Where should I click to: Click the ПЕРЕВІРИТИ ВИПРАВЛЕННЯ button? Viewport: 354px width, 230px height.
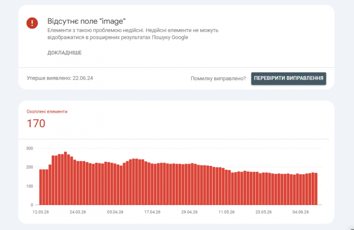[289, 78]
